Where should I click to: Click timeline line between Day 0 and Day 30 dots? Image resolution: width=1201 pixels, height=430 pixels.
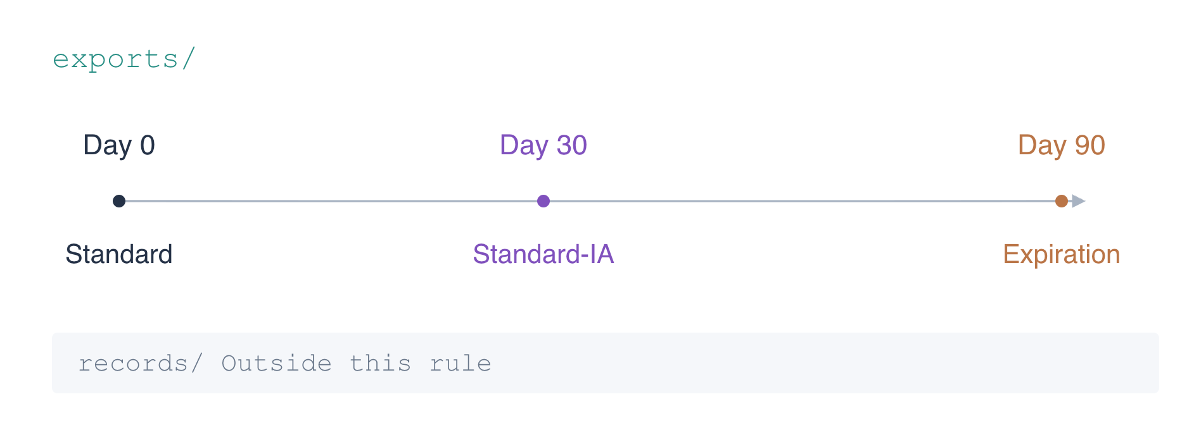point(331,201)
